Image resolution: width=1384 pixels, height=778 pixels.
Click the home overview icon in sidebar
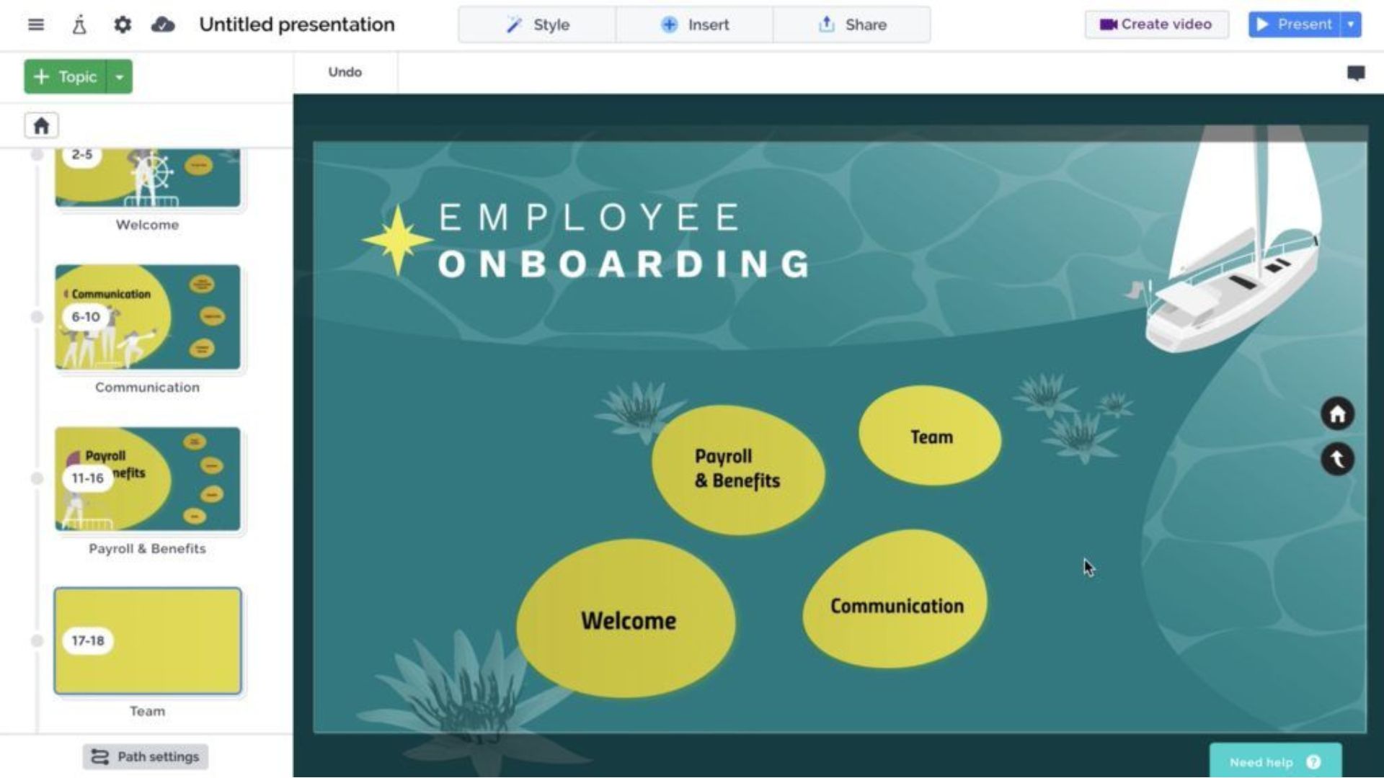click(x=41, y=126)
